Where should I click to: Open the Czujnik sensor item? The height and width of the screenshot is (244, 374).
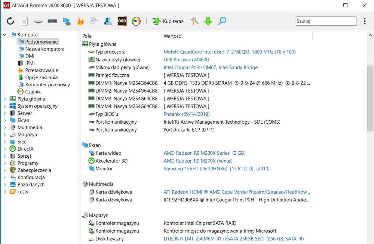click(33, 92)
